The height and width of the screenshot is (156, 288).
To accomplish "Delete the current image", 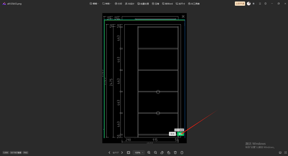I will (175, 152).
